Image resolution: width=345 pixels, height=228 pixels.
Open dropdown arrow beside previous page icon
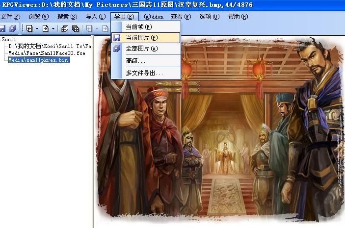[37, 28]
